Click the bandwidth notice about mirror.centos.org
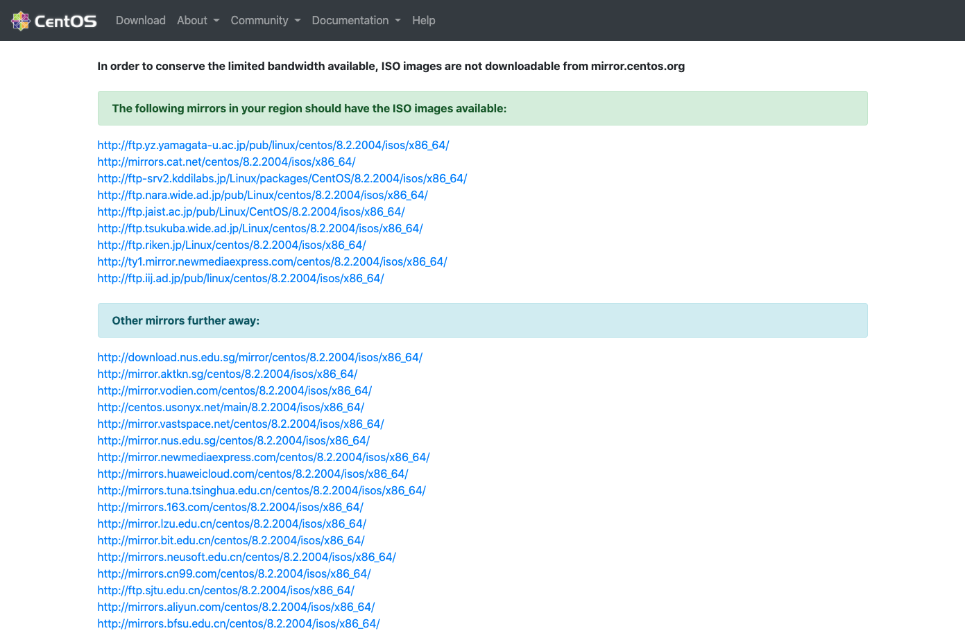This screenshot has height=631, width=965. pyautogui.click(x=391, y=67)
